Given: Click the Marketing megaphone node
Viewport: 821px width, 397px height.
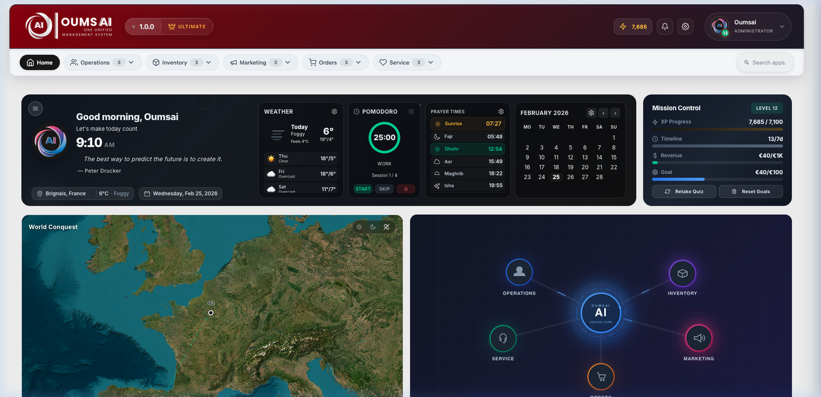Looking at the screenshot, I should pos(699,338).
